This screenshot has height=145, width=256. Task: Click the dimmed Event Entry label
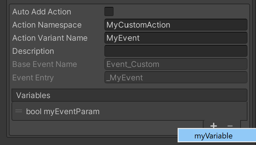click(x=33, y=78)
